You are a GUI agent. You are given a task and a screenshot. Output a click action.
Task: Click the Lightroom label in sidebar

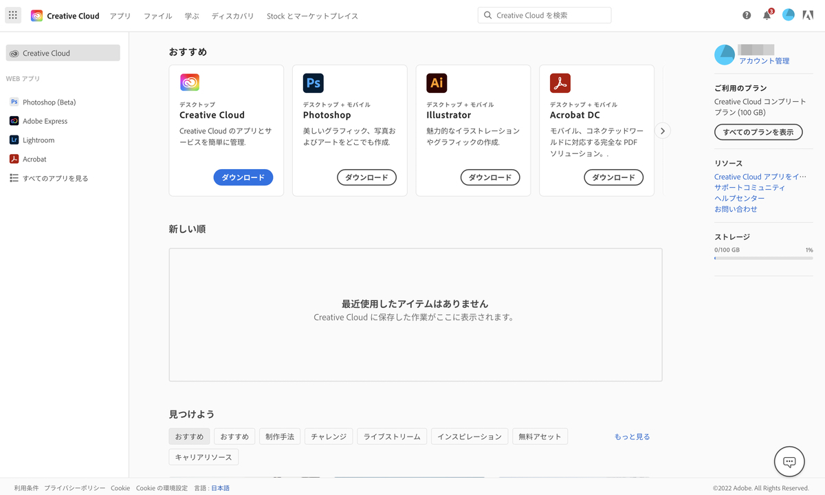tap(38, 140)
